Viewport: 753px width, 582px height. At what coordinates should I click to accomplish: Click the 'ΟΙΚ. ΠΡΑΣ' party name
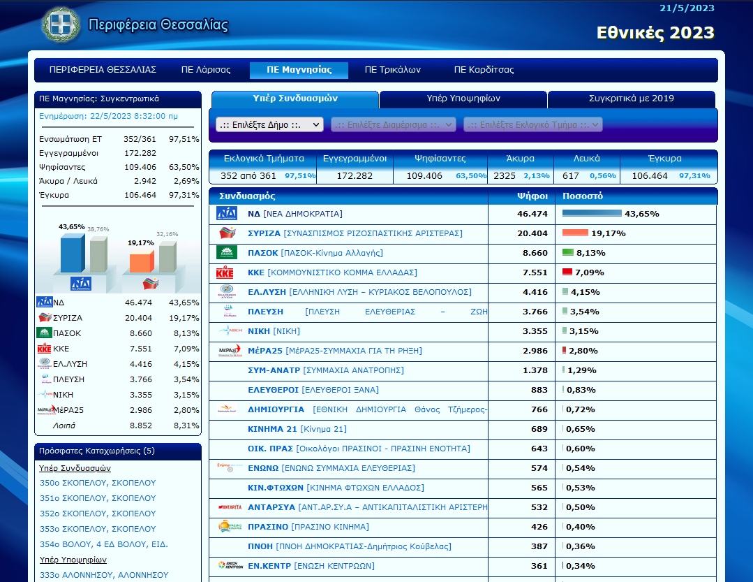coord(270,449)
